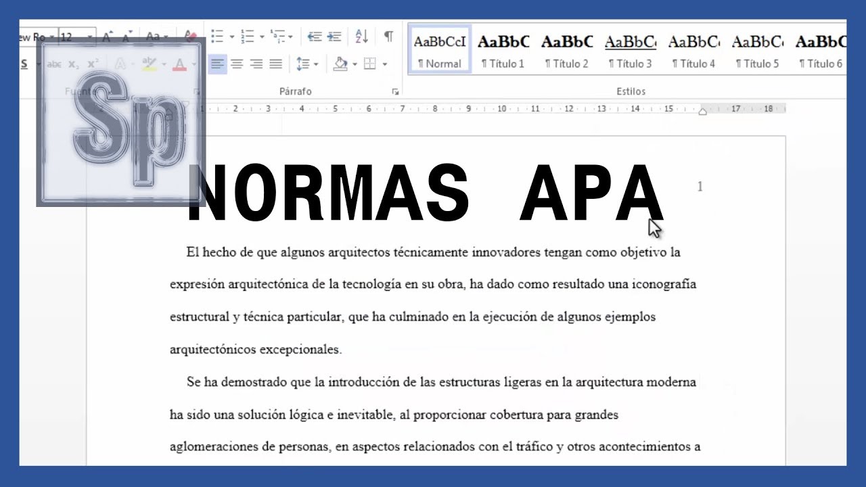866x487 pixels.
Task: Click the right indent marker on ruler
Action: click(702, 112)
